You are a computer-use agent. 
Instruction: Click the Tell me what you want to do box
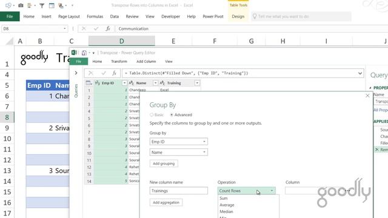click(x=301, y=16)
